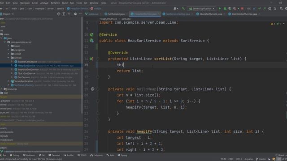The width and height of the screenshot is (287, 161).
Task: Rollback changes with the undo arrow icon
Action: (275, 8)
